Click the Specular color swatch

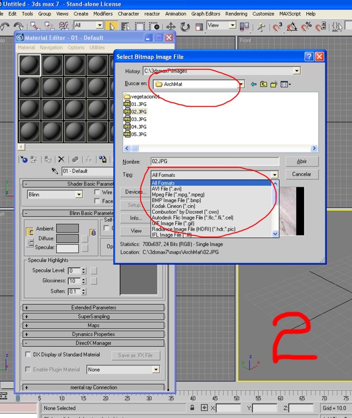click(68, 248)
